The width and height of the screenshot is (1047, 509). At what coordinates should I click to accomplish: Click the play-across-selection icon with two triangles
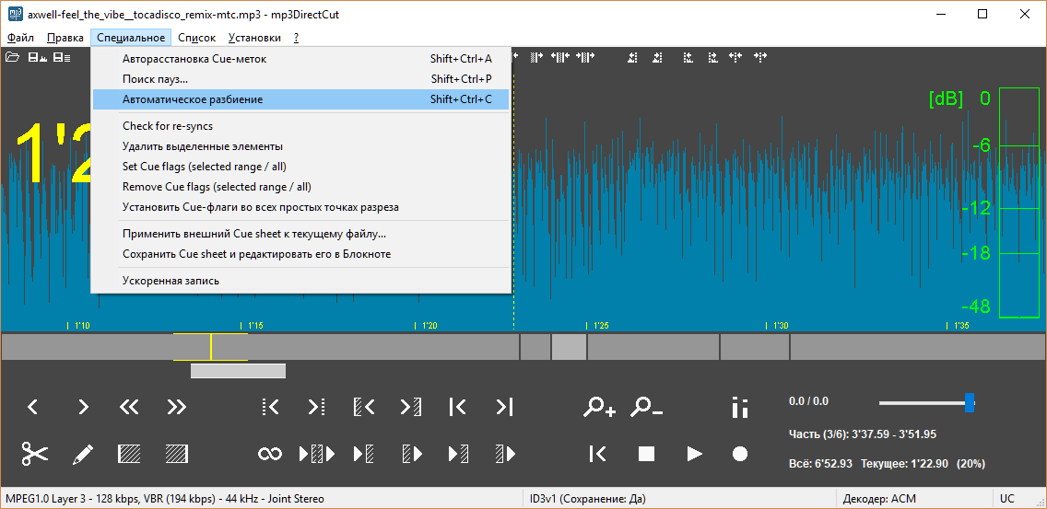click(x=317, y=455)
